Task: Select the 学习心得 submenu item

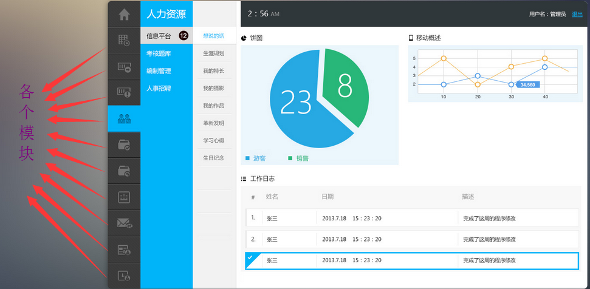Action: point(214,141)
